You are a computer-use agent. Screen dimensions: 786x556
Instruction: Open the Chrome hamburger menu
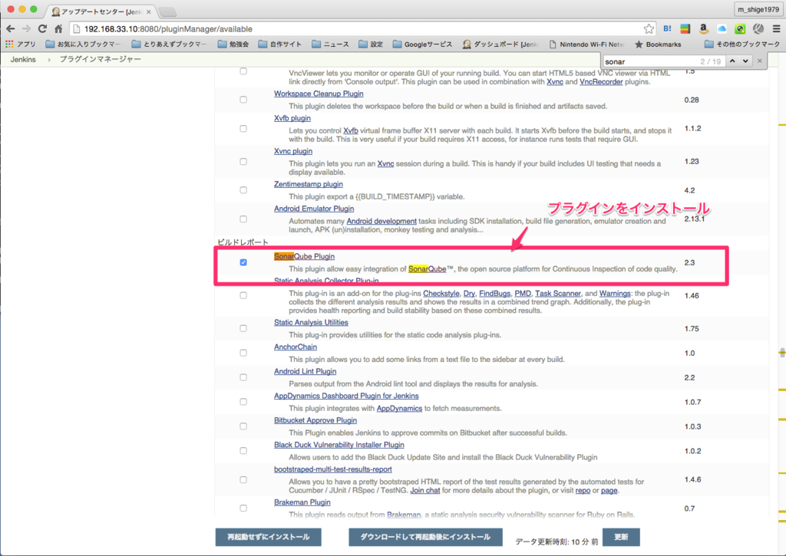tap(777, 29)
